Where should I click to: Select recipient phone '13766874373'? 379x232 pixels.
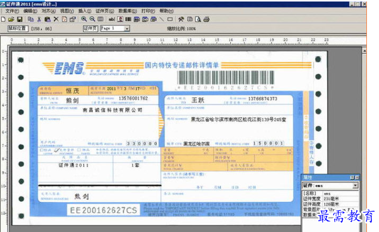263,99
